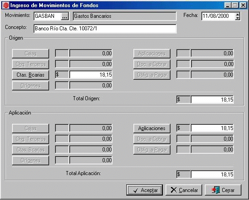Select the Aplicaciones amount field in Aplicación
The width and height of the screenshot is (249, 200).
pyautogui.click(x=212, y=128)
